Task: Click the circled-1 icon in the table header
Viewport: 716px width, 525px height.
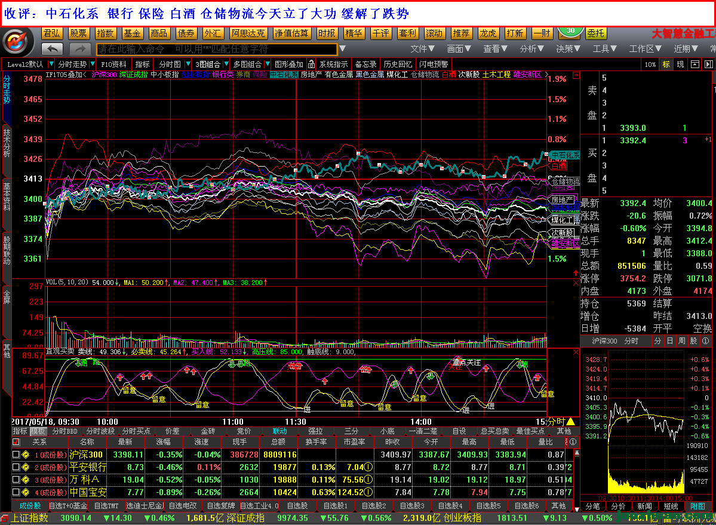Action: pyautogui.click(x=573, y=442)
